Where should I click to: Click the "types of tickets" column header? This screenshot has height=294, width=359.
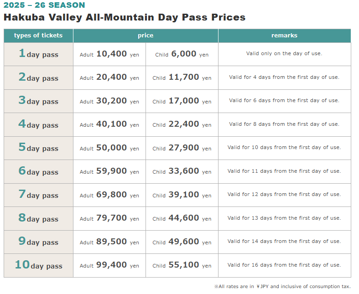38,36
